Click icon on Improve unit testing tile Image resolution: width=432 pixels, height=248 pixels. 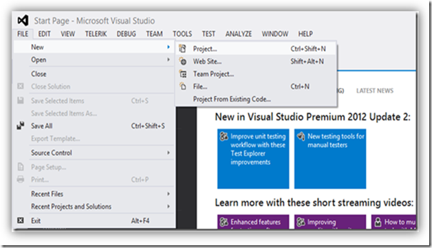(224, 136)
